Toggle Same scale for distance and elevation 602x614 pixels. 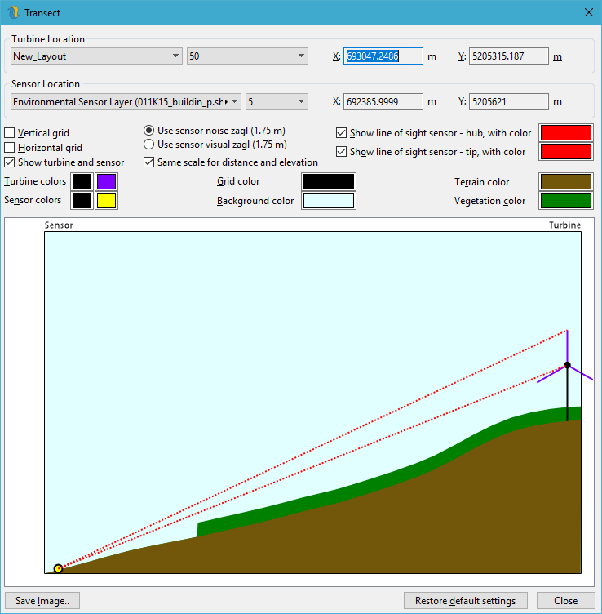click(149, 162)
